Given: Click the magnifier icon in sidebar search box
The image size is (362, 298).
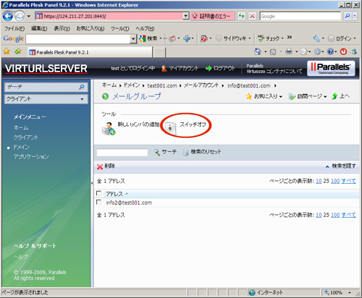Looking at the screenshot, I should 82,87.
